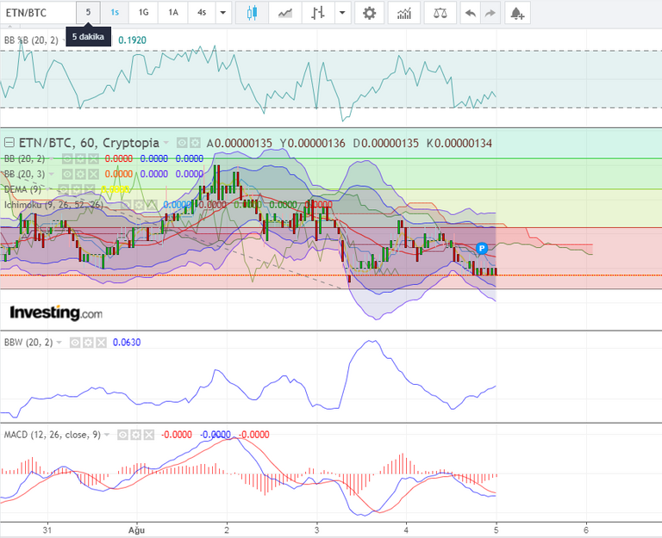Toggle MACD indicator visibility eye
This screenshot has width=662, height=538.
pos(122,435)
